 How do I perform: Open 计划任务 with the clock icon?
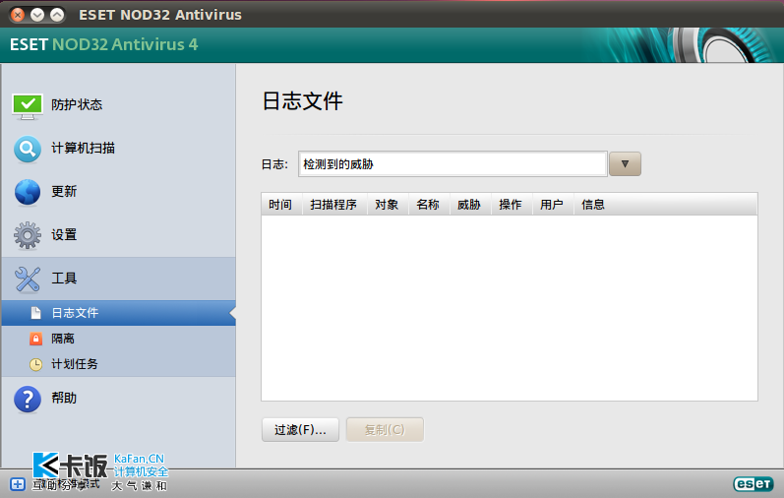point(35,364)
